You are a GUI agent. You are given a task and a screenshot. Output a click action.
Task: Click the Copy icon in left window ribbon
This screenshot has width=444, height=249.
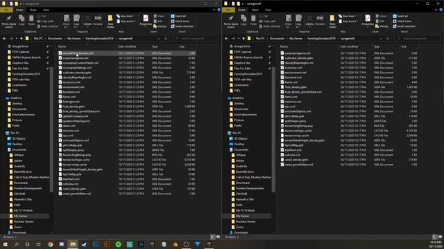22,20
